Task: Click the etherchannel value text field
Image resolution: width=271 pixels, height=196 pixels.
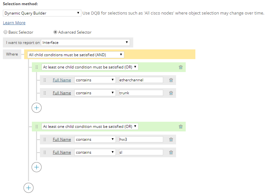Action: (x=141, y=80)
